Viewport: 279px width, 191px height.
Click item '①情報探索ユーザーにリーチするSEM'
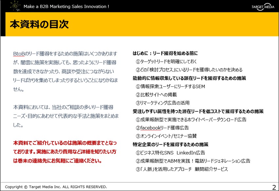point(170,86)
